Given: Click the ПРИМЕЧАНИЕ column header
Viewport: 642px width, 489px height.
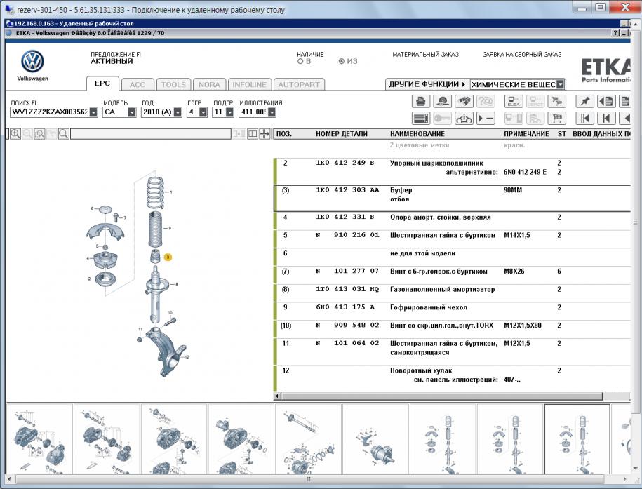Looking at the screenshot, I should point(526,134).
